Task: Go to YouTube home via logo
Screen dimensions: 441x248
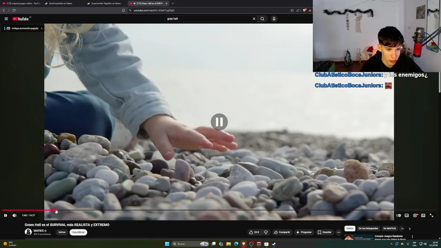Action: 21,19
